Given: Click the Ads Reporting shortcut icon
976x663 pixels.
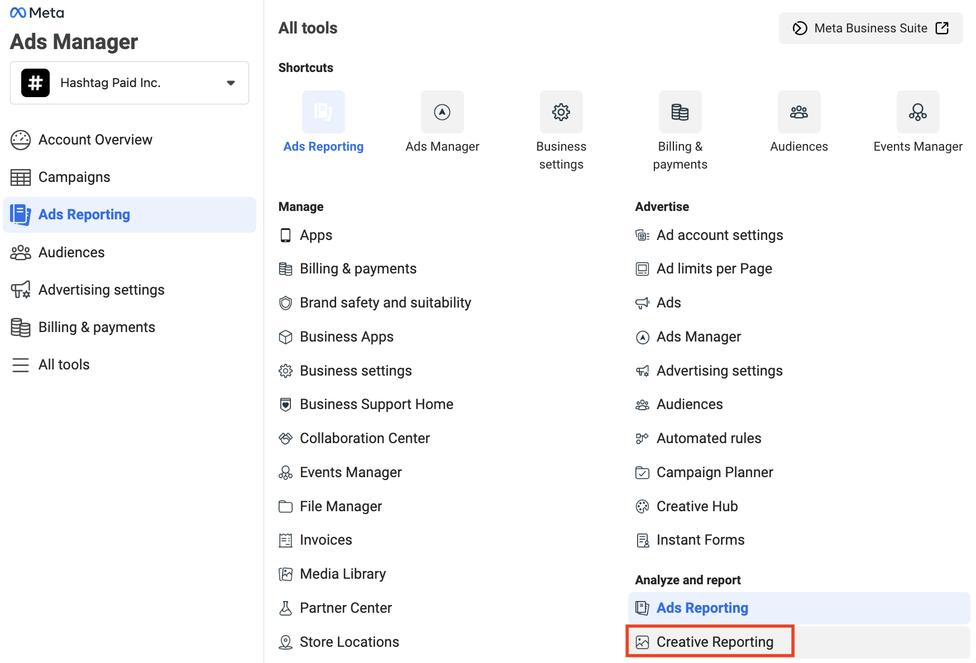Looking at the screenshot, I should (x=323, y=112).
